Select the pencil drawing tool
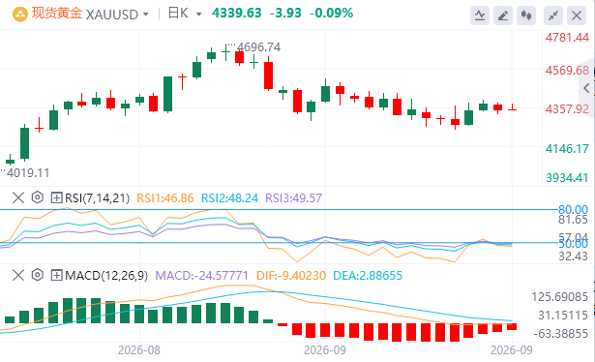 503,15
